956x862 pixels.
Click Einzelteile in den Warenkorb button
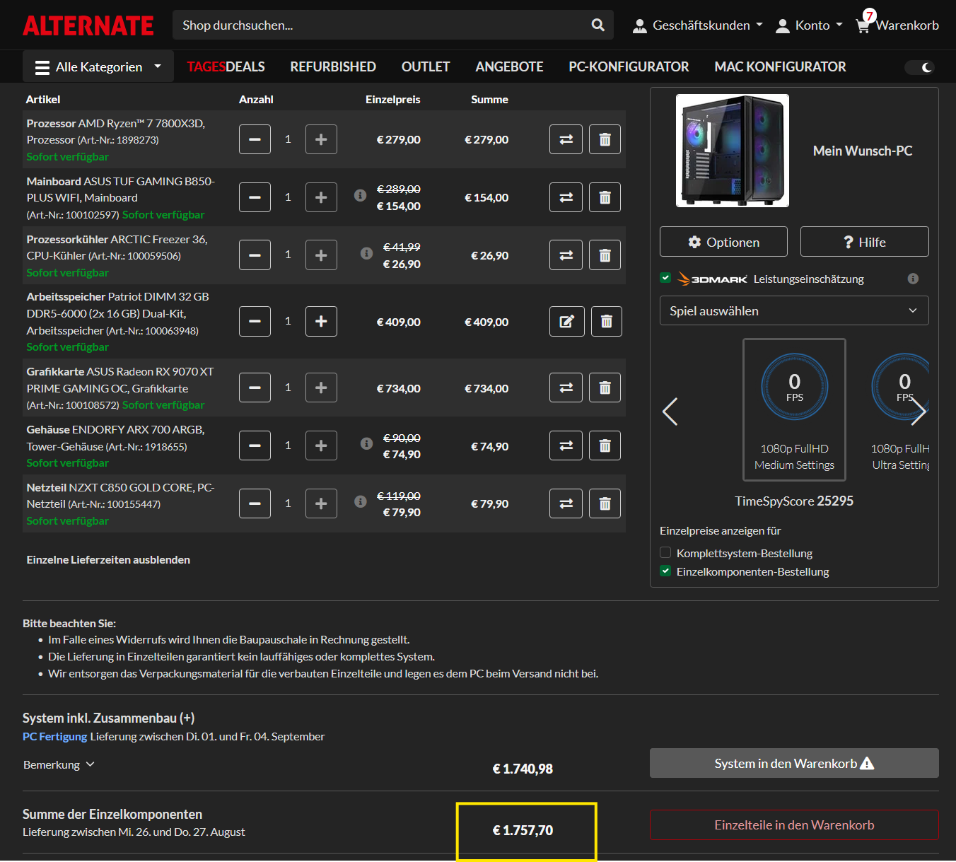[x=794, y=825]
